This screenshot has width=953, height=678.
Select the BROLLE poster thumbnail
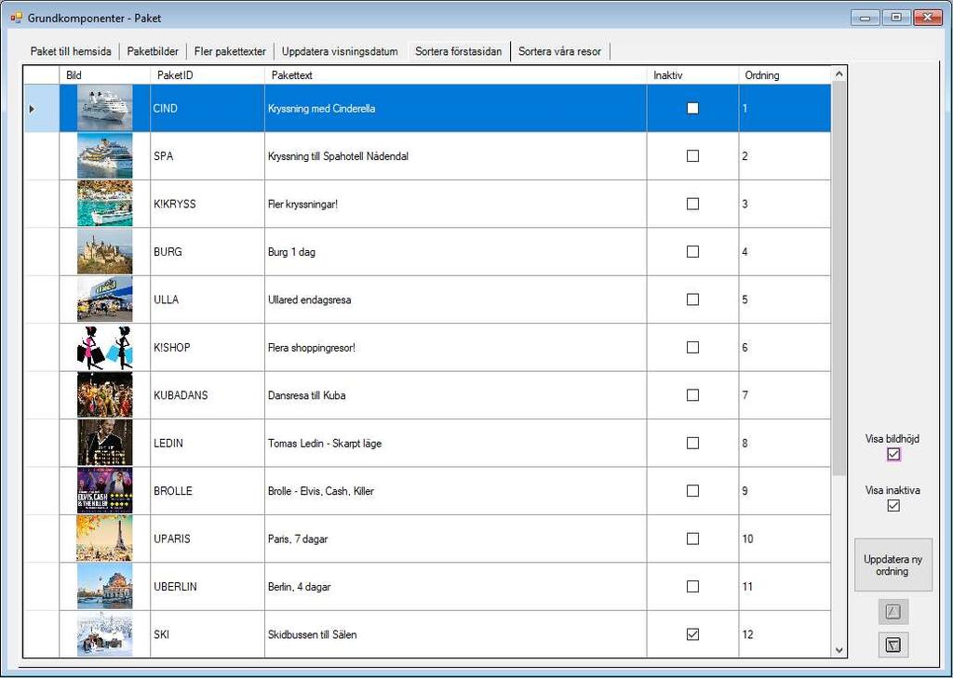[104, 491]
